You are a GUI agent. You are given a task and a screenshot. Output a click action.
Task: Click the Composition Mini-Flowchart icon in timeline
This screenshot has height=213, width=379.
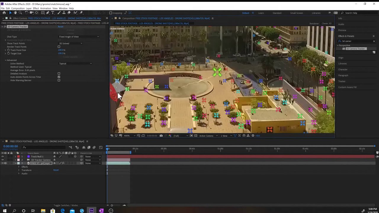(70, 147)
